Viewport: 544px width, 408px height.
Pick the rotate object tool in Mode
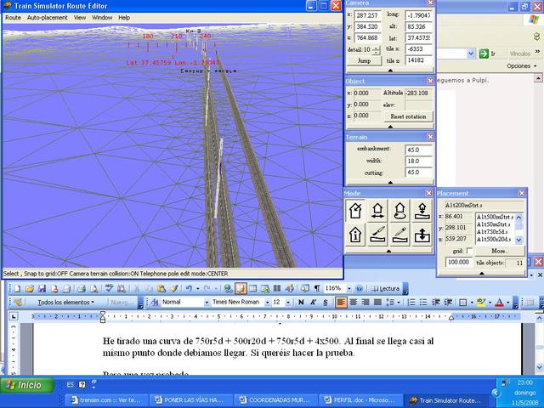399,212
